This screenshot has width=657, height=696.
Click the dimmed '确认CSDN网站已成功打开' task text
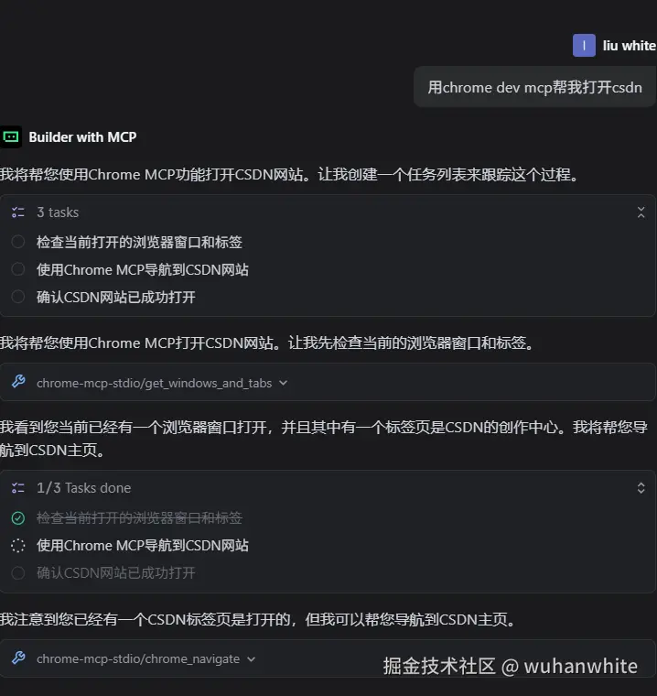click(x=116, y=573)
